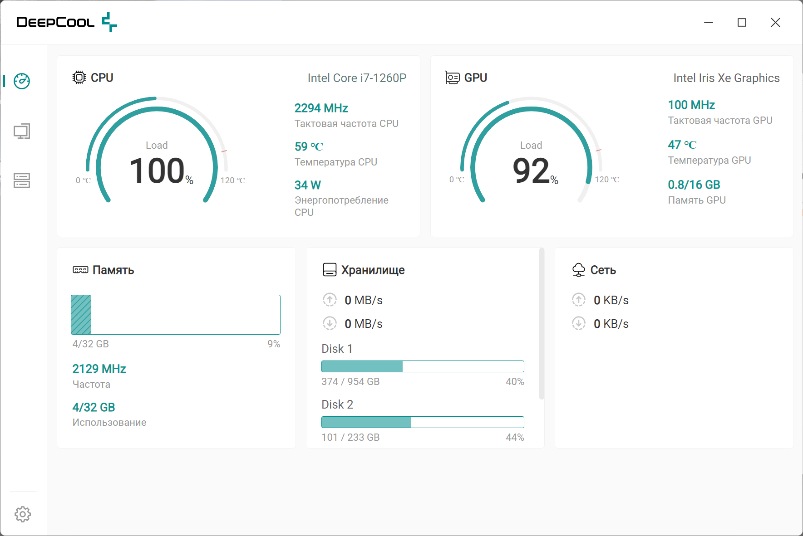Click the Disk 1 usage bar

pyautogui.click(x=422, y=366)
